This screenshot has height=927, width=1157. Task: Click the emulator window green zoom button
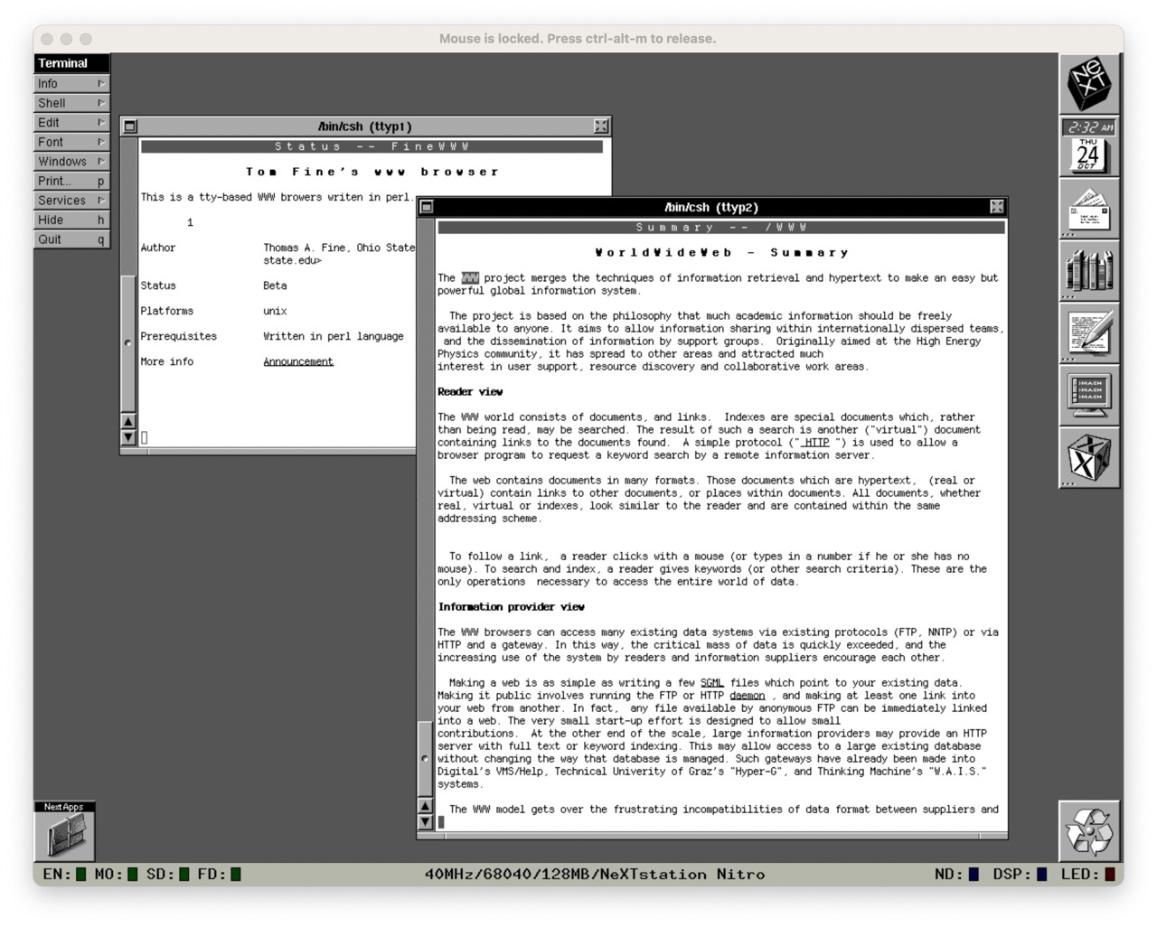(86, 39)
